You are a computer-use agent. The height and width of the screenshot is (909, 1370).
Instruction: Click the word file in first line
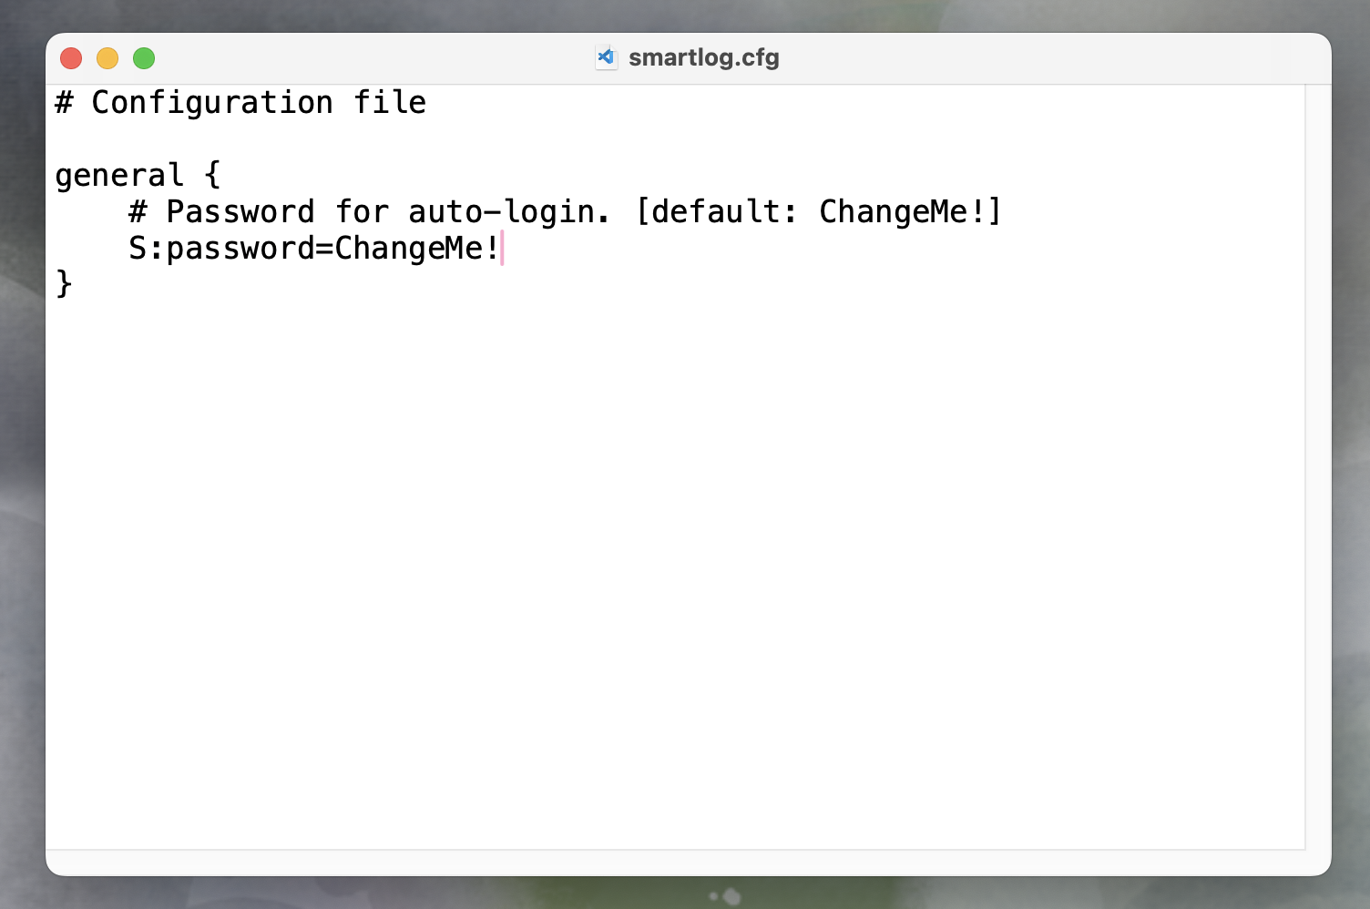(x=390, y=102)
